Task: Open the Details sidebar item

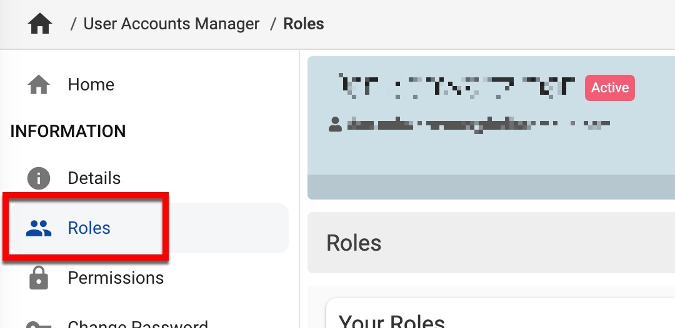Action: click(94, 178)
